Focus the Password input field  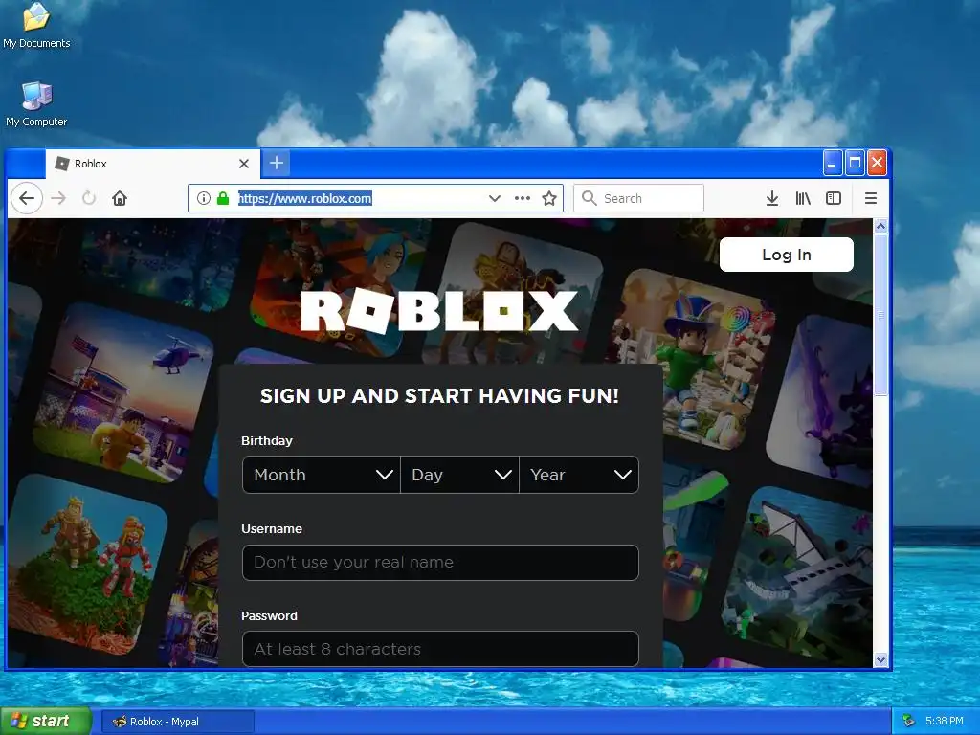point(440,649)
